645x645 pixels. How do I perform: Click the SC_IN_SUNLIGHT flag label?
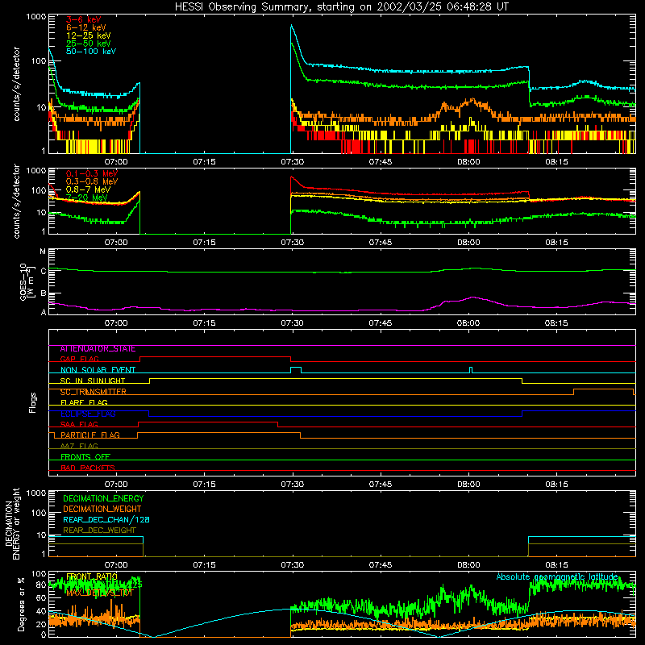tap(93, 381)
